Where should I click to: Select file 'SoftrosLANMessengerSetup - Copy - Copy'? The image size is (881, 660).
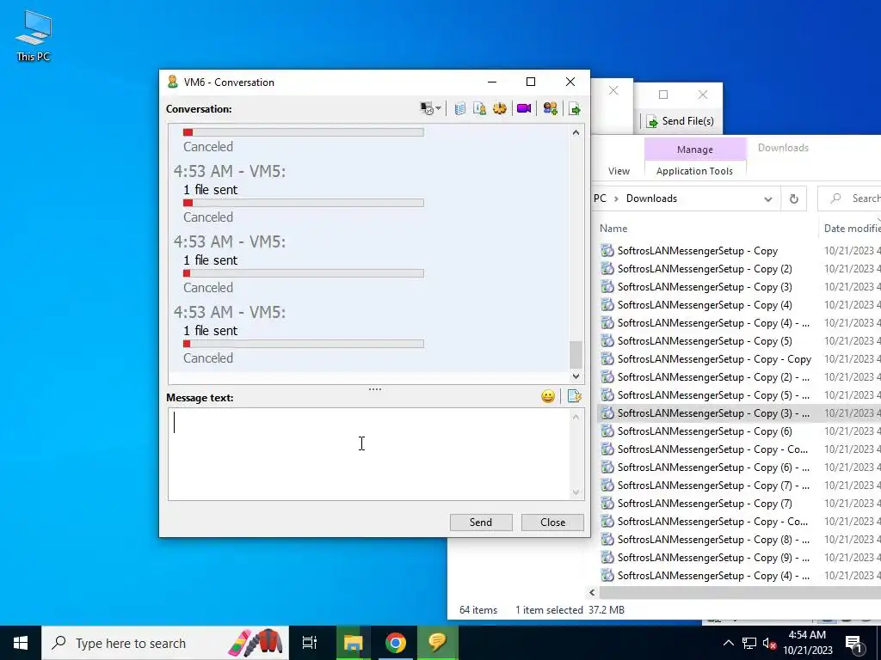click(714, 358)
